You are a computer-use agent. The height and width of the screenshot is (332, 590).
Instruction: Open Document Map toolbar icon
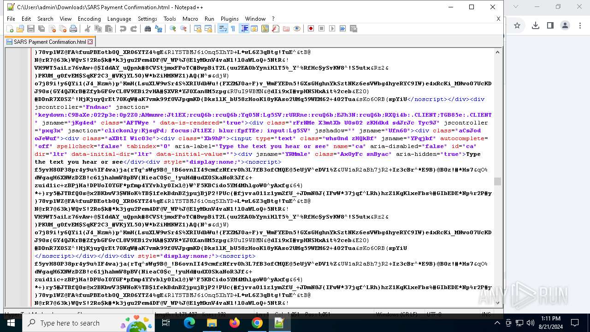coord(265,29)
